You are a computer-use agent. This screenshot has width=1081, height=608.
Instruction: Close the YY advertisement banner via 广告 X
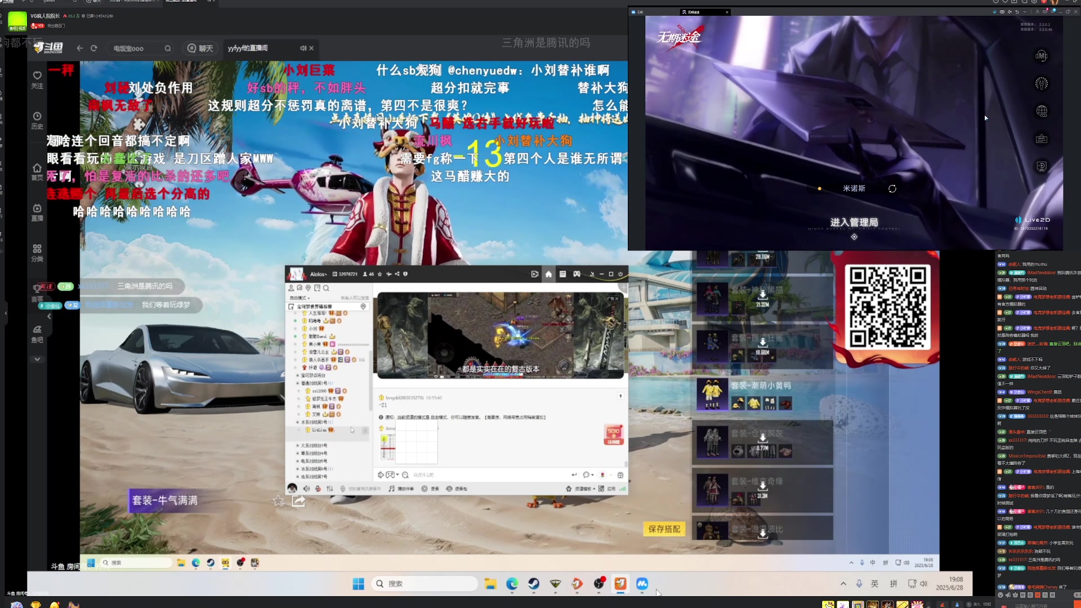[x=617, y=298]
